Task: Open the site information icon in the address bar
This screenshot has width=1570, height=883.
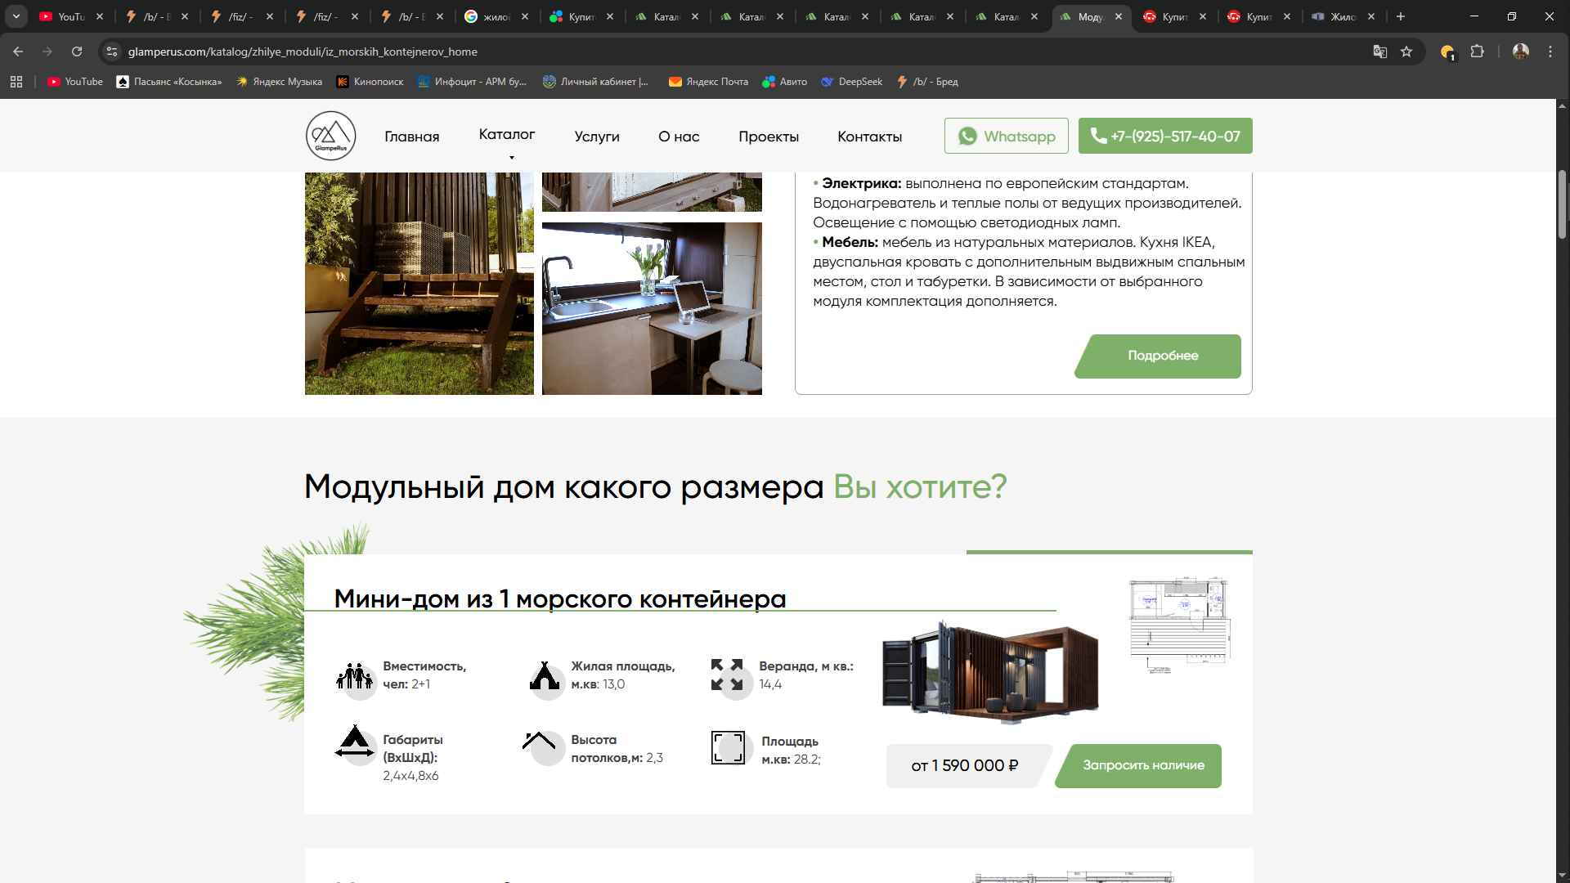Action: 112,52
